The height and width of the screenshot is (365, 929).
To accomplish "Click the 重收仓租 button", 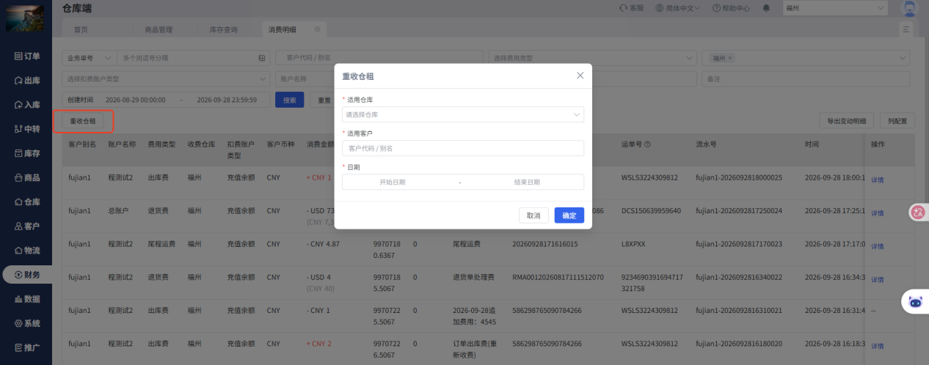I will point(83,121).
